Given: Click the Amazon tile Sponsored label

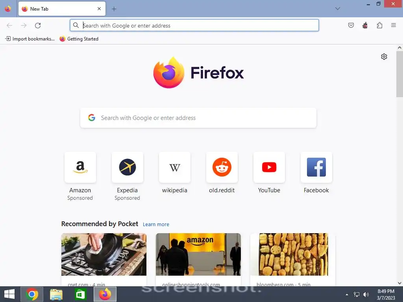Looking at the screenshot, I should tap(80, 198).
